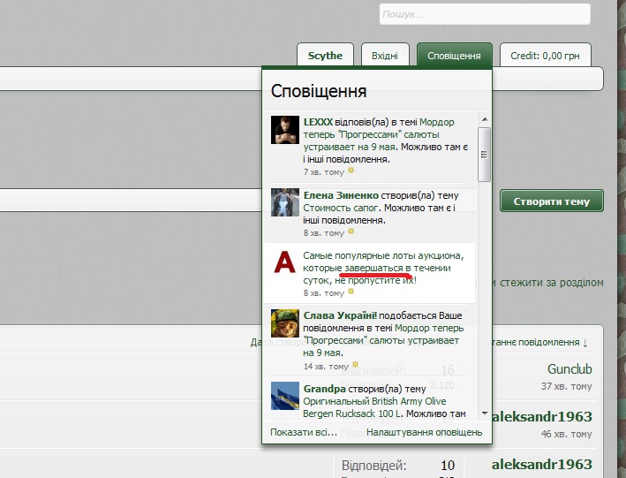
Task: Click the notifications scrollbar down arrow
Action: tap(485, 414)
